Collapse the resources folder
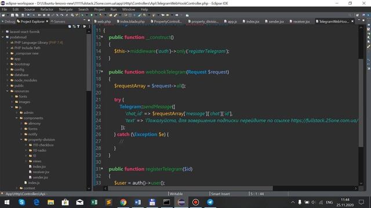Screen dimensions: 371x208 pos(8,91)
